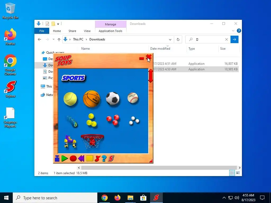Open Customize Quick Access Toolbar dropdown

58,24
